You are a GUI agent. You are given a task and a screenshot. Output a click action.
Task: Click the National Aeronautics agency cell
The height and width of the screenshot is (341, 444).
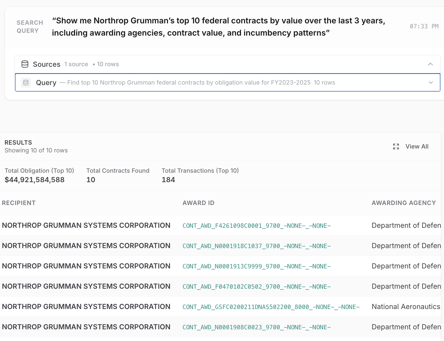(406, 307)
